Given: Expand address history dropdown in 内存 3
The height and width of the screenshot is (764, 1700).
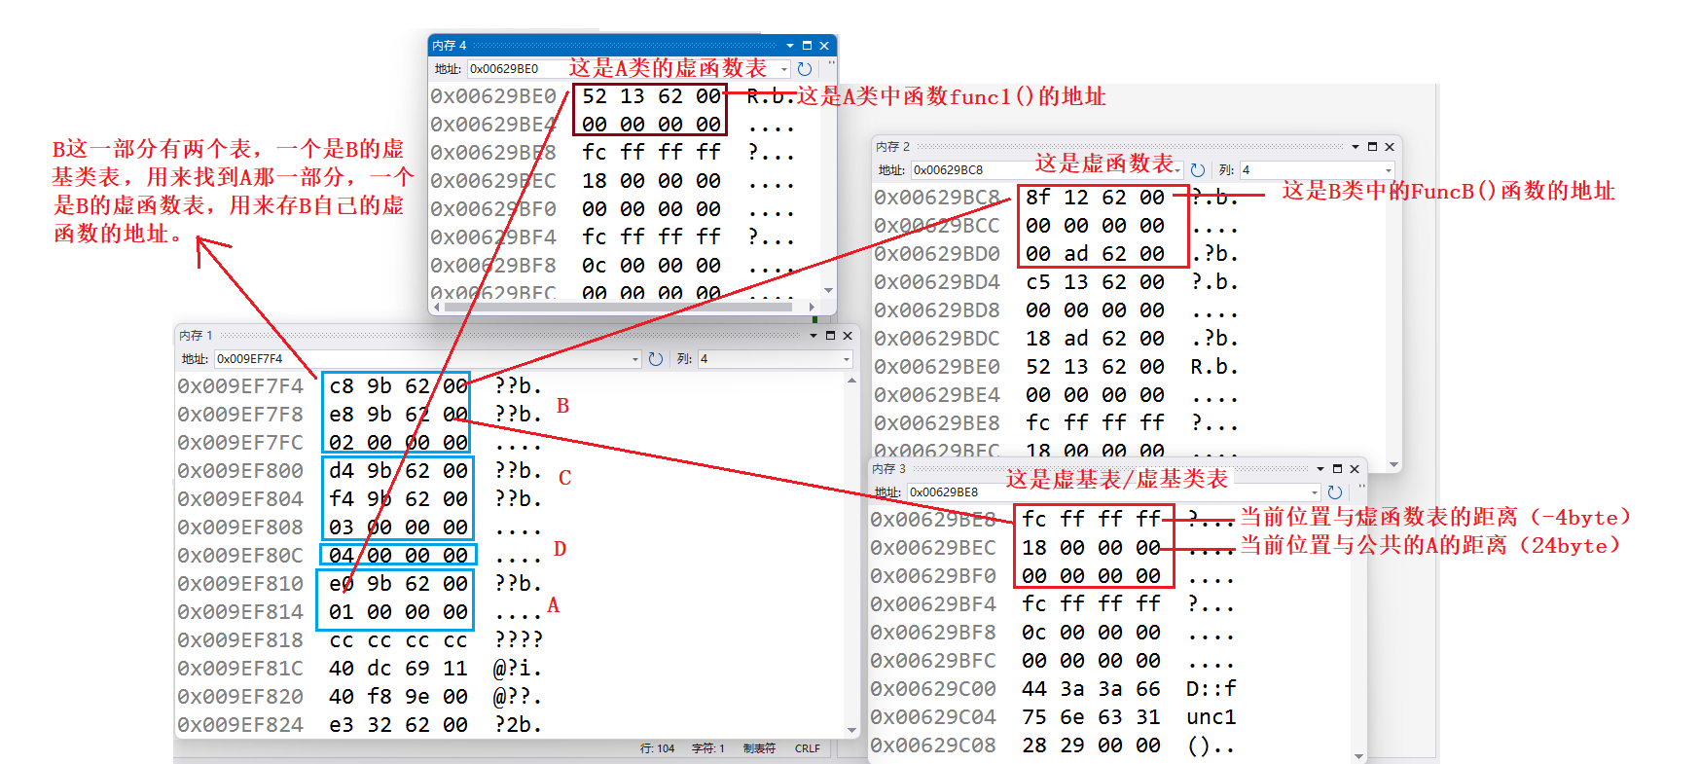Looking at the screenshot, I should pos(1316,492).
